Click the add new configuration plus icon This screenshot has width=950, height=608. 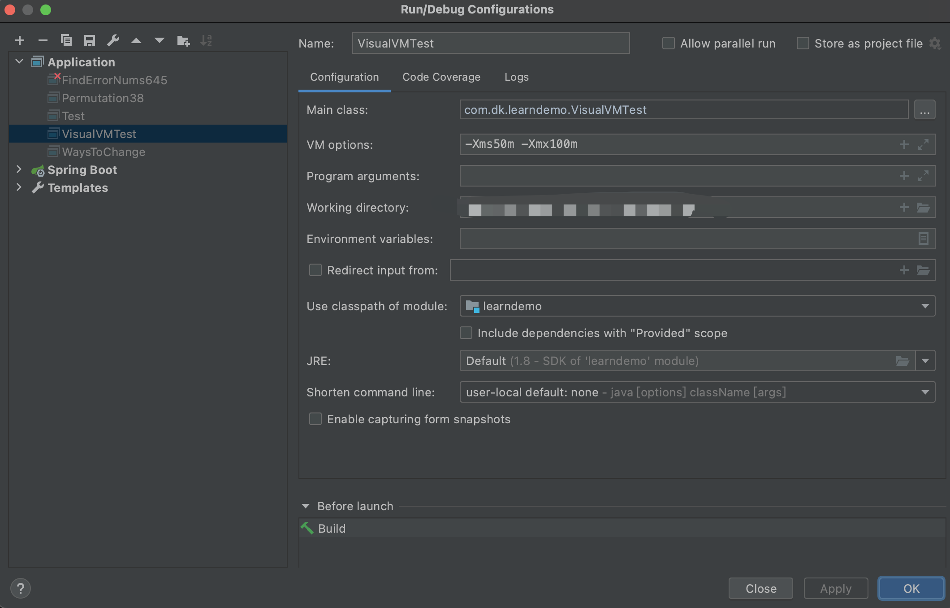point(20,41)
